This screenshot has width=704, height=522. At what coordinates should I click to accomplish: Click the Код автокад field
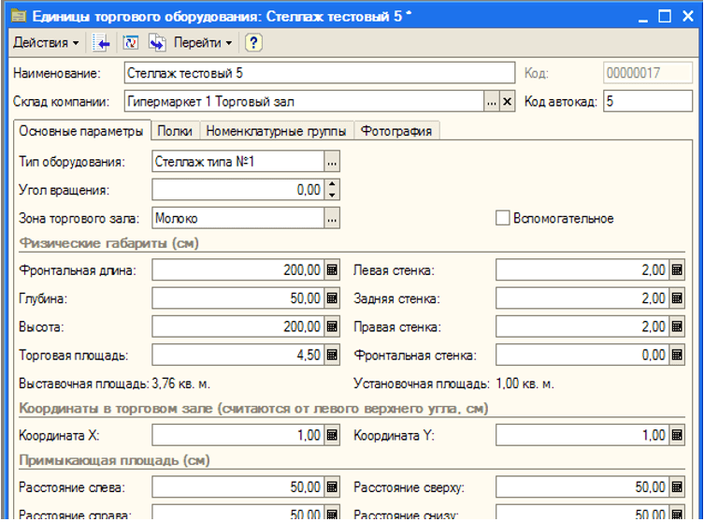click(647, 102)
